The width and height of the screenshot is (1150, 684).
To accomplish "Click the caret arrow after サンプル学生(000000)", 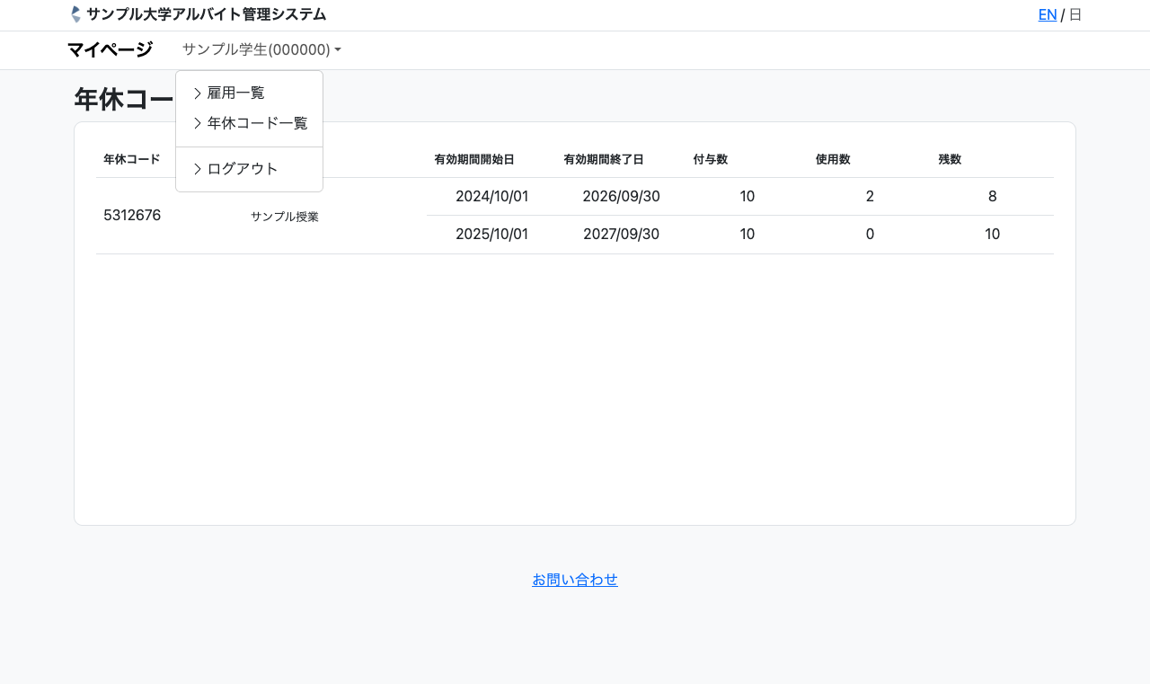I will [338, 50].
